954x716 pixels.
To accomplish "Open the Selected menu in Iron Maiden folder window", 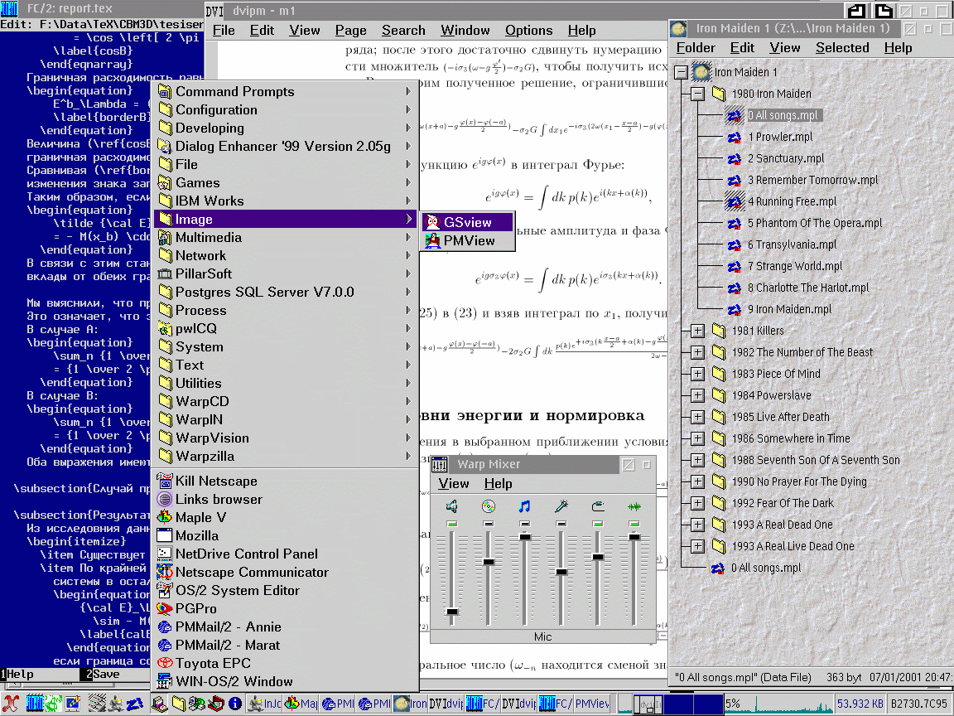I will point(842,47).
